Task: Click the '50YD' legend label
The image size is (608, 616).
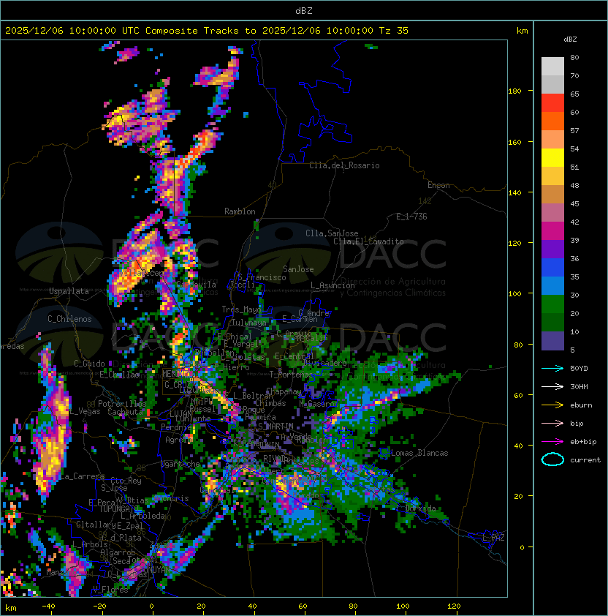Action: [579, 369]
